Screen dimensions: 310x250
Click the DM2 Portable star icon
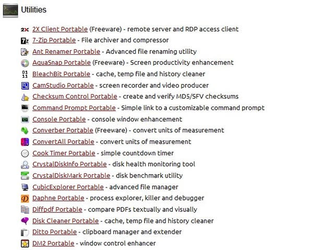pyautogui.click(x=25, y=243)
